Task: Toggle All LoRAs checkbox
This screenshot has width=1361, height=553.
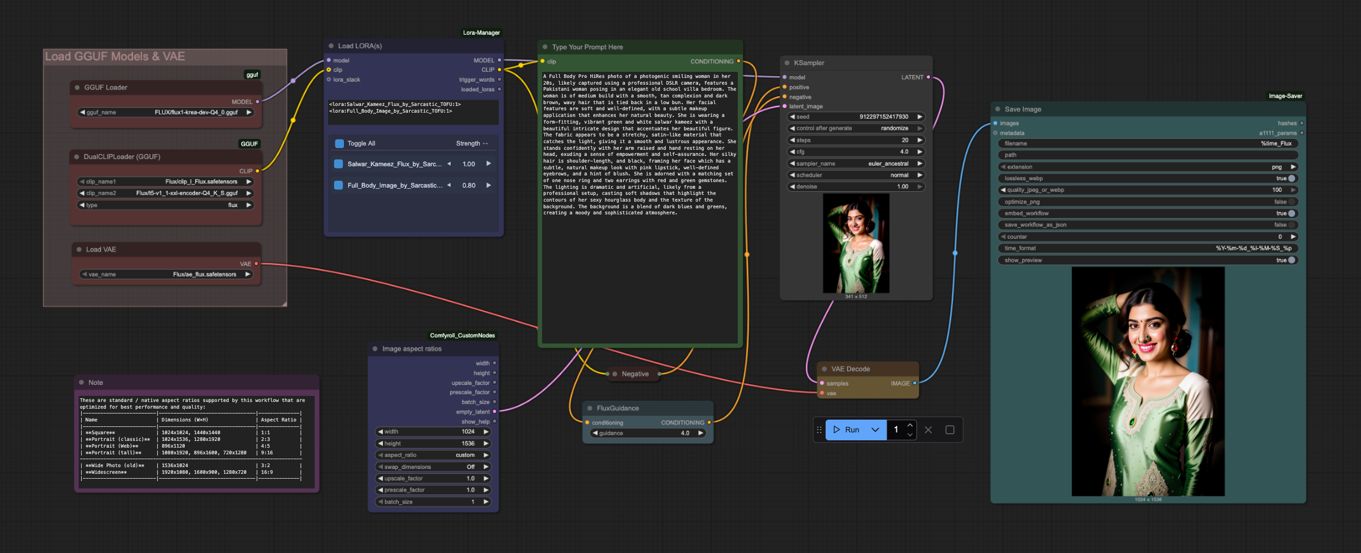Action: (340, 144)
